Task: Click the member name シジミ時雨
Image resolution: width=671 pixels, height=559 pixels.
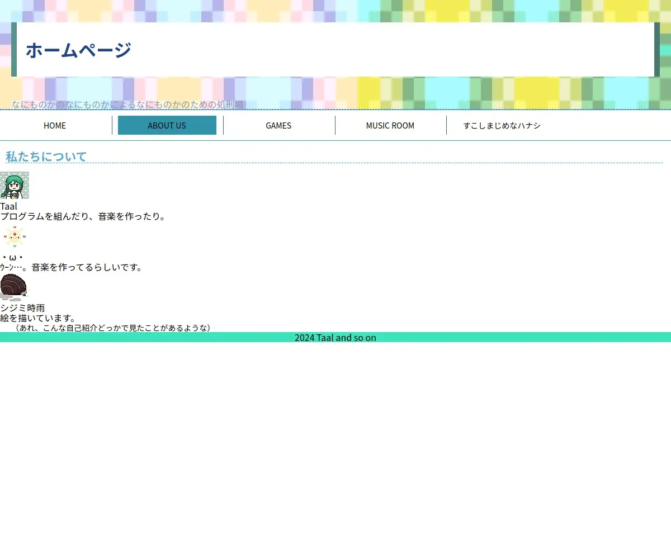Action: pos(22,308)
